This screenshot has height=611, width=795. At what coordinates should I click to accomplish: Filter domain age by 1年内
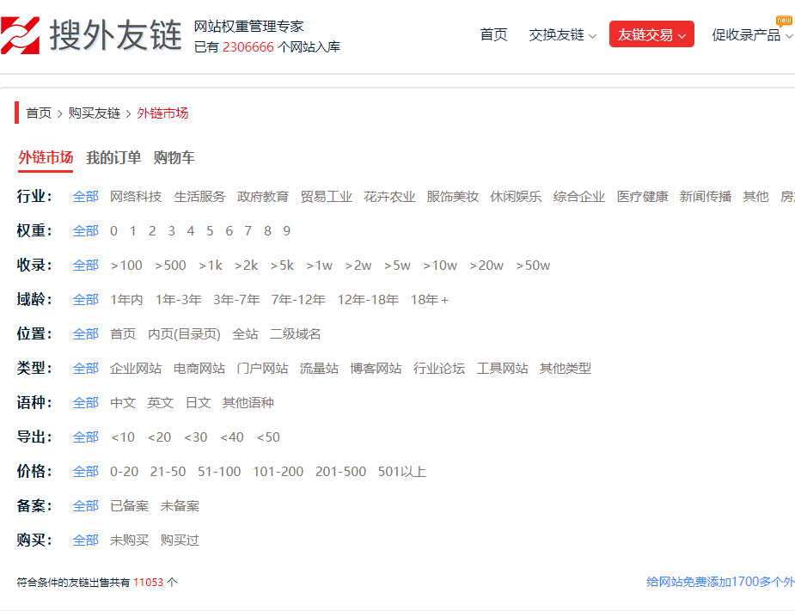tap(126, 300)
